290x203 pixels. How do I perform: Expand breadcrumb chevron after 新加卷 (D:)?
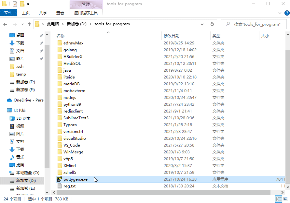90,24
